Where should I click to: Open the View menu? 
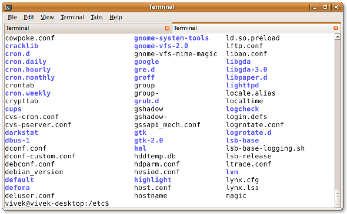(47, 17)
